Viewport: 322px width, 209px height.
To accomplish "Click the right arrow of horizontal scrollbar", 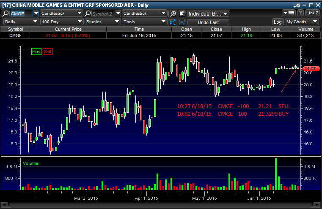I will pyautogui.click(x=317, y=204).
